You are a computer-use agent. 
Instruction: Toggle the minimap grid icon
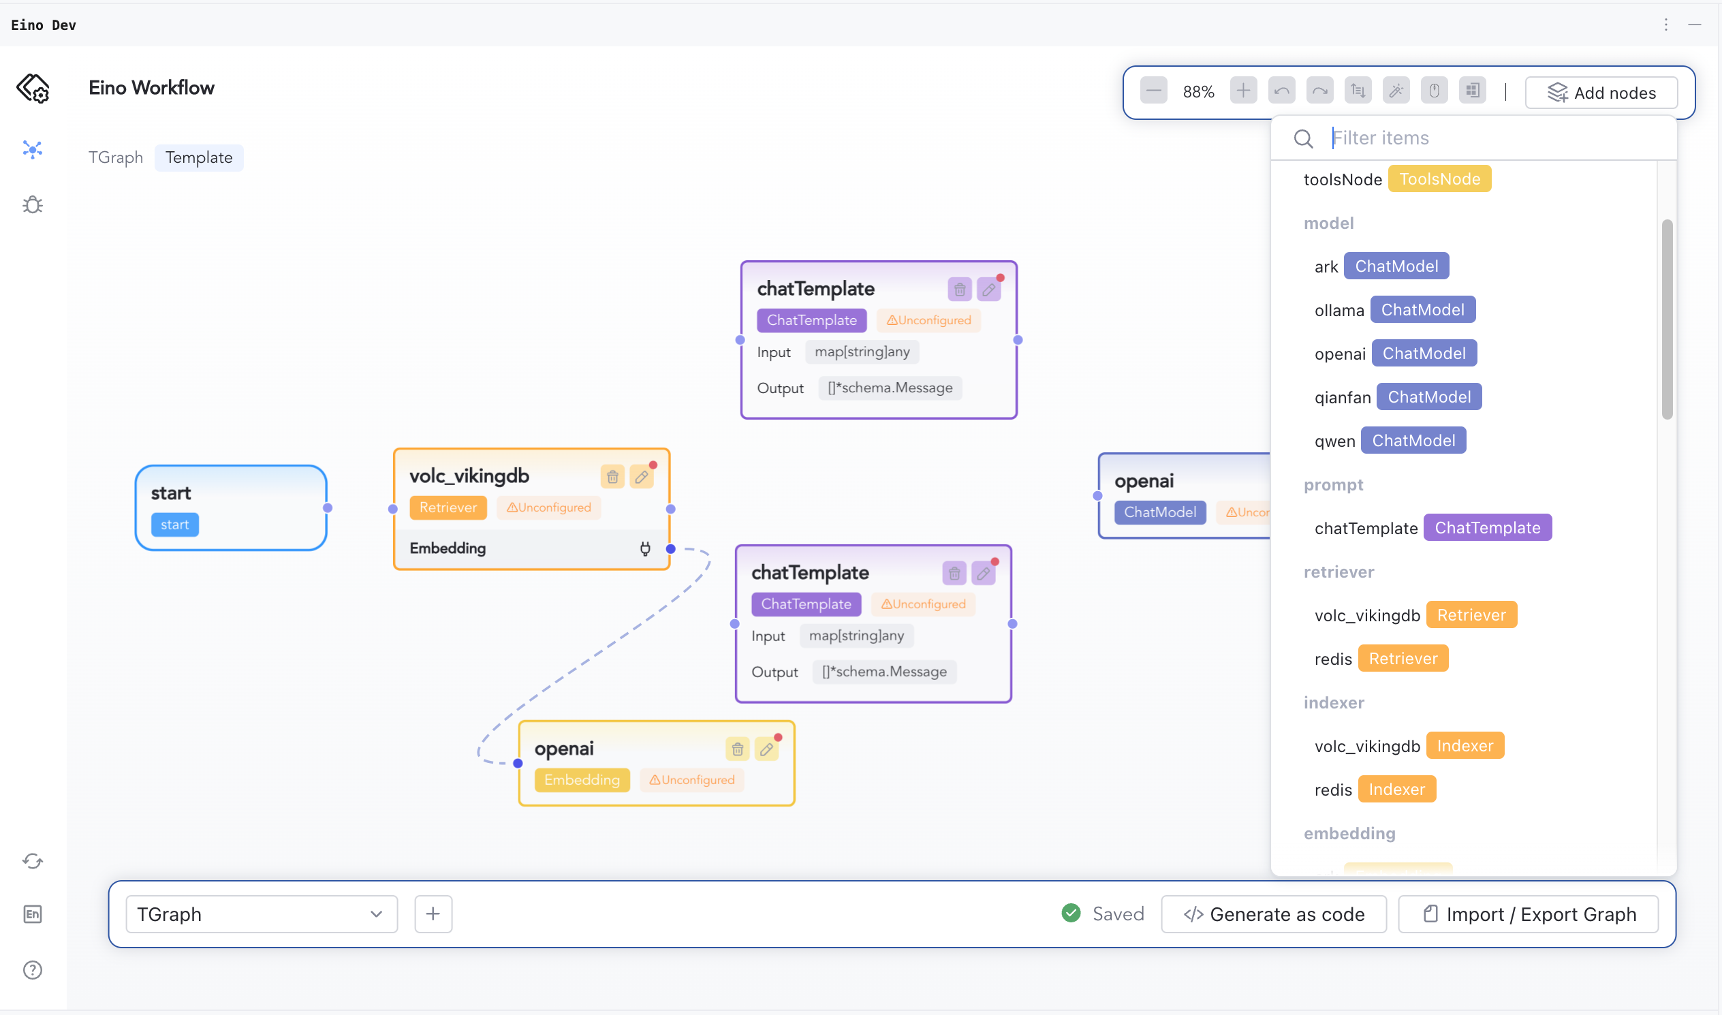[x=1472, y=91]
